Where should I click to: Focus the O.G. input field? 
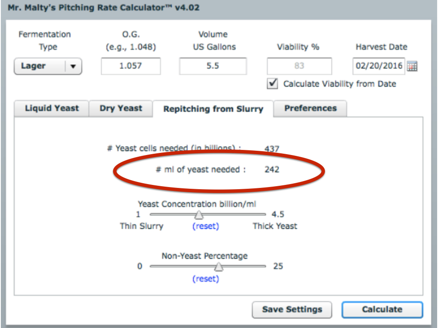point(131,66)
